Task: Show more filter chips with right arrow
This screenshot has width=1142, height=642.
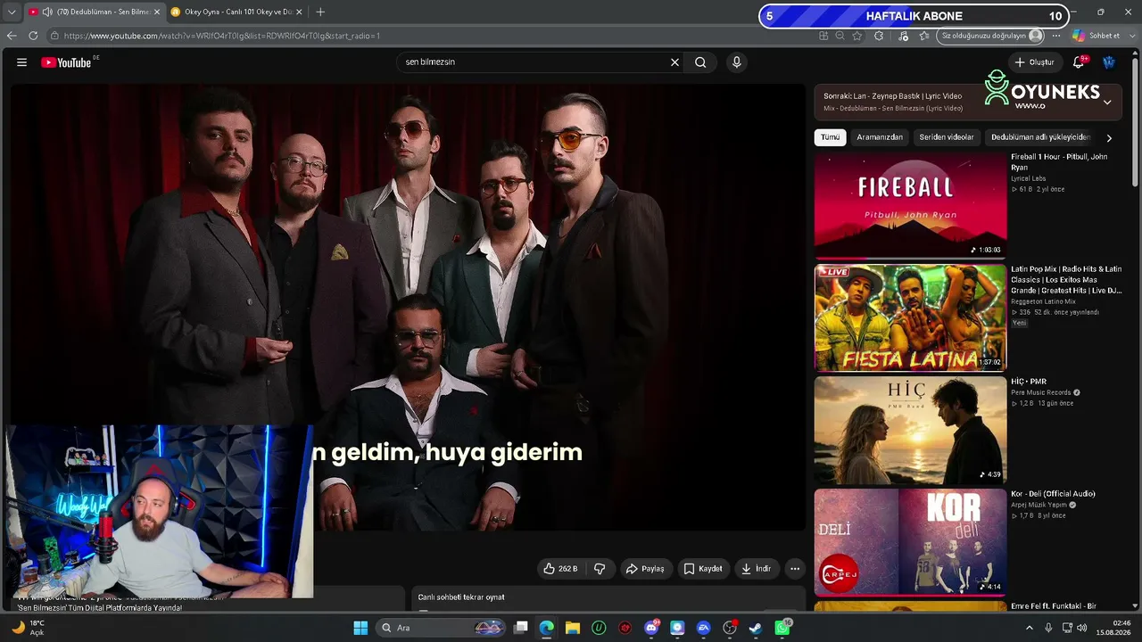Action: [x=1109, y=138]
